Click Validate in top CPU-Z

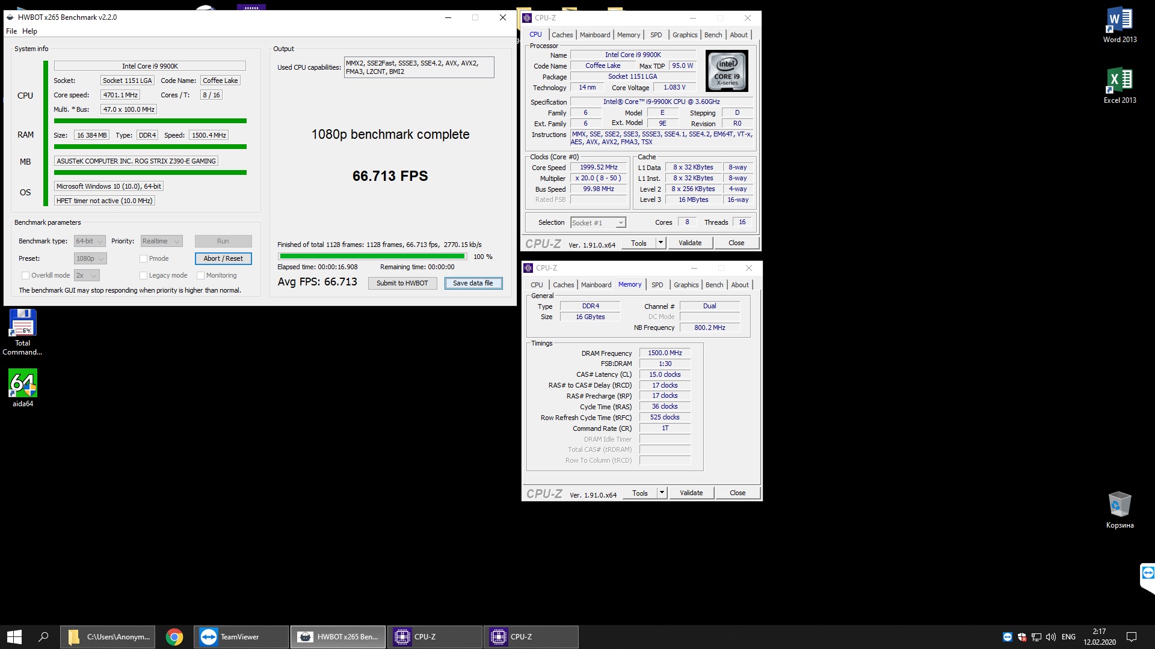tap(690, 243)
